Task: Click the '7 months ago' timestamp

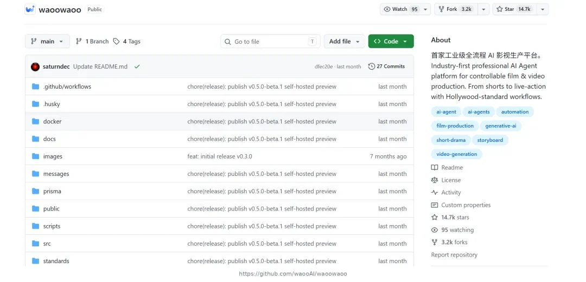Action: (x=388, y=156)
